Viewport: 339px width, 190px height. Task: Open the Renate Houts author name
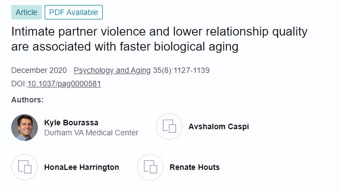[x=195, y=167]
